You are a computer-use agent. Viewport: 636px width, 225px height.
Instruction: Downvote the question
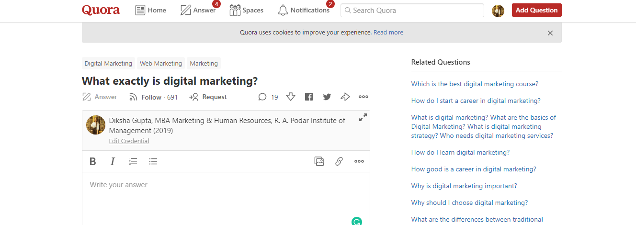pos(291,97)
